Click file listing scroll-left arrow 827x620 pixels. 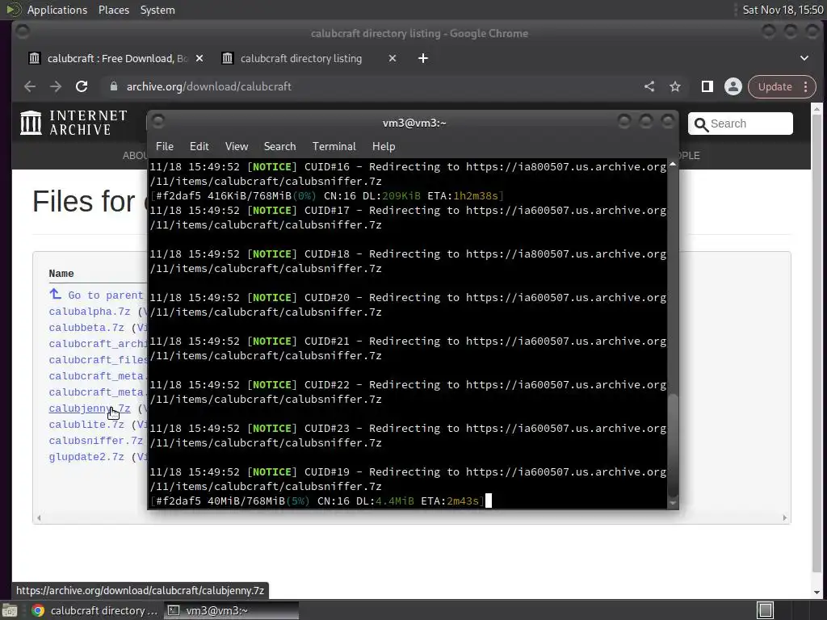tap(39, 517)
